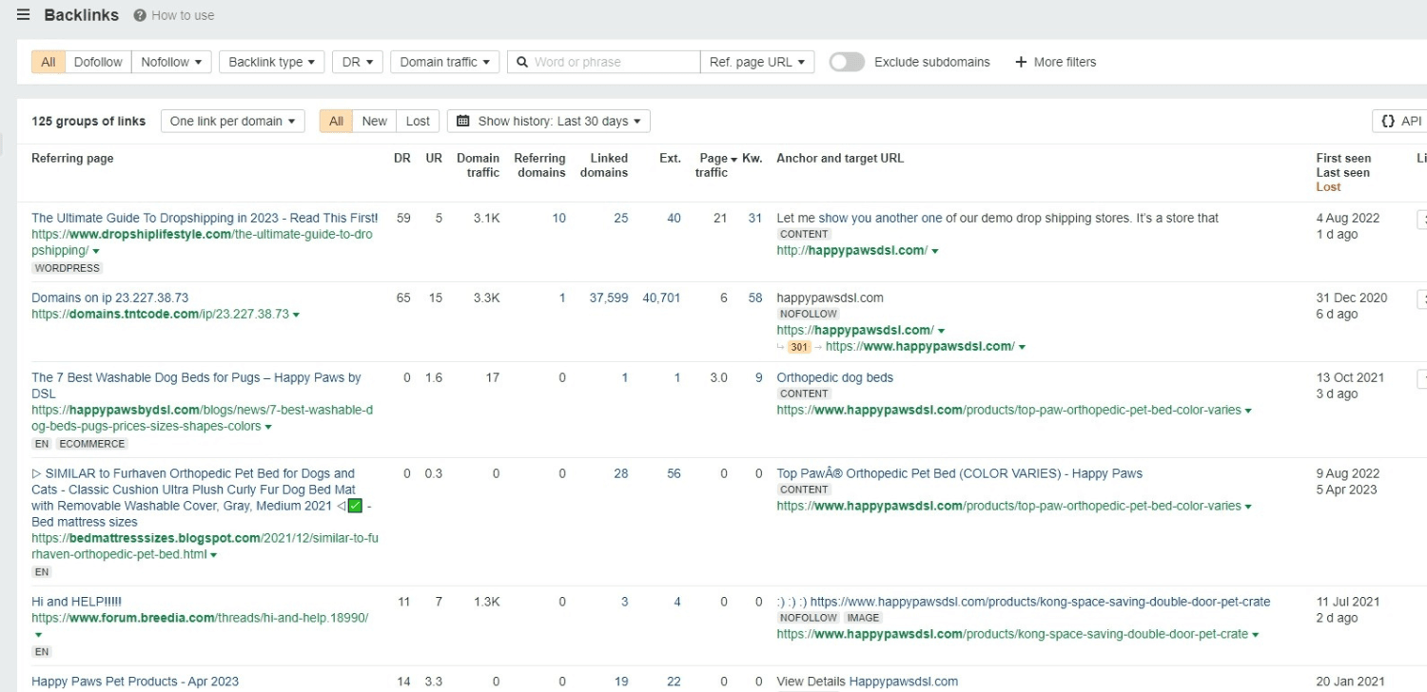
Task: Click the Domain traffic column header
Action: (478, 165)
